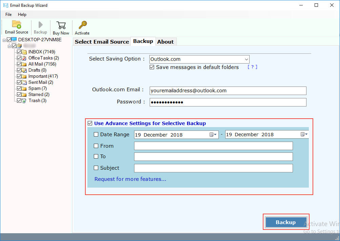Enable the To filter checkbox
The height and width of the screenshot is (241, 340).
(x=96, y=156)
